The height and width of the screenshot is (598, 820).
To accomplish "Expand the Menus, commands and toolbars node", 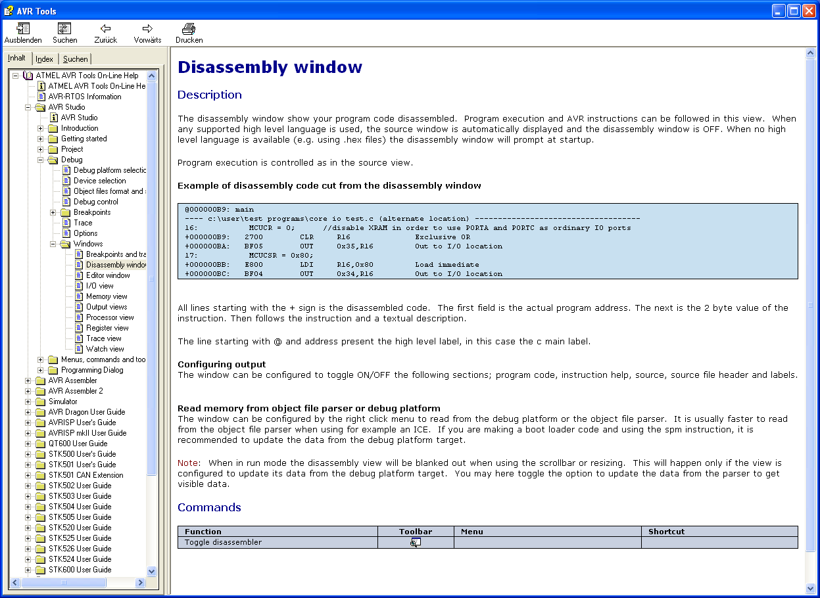I will point(41,359).
